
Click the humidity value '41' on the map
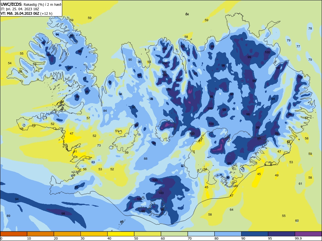[75, 152]
